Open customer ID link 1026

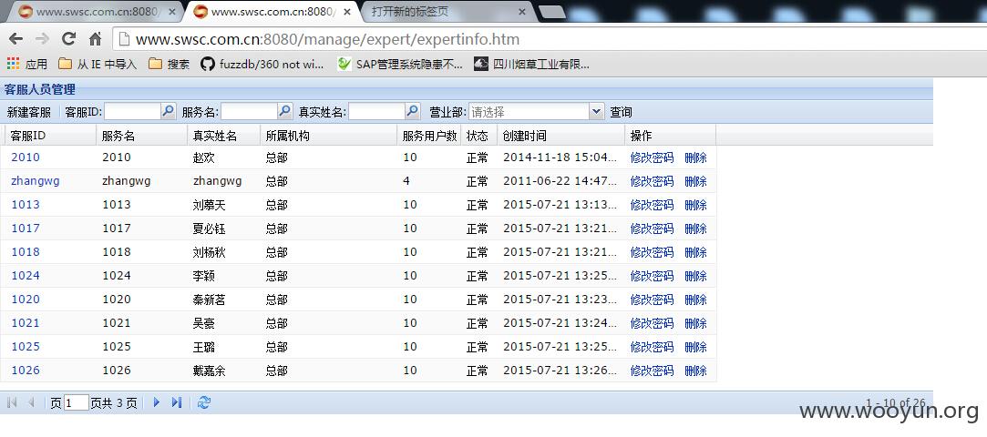click(x=26, y=371)
